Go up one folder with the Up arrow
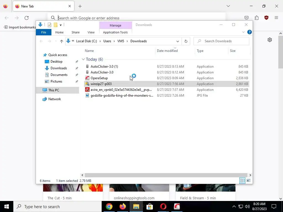 tap(62, 41)
